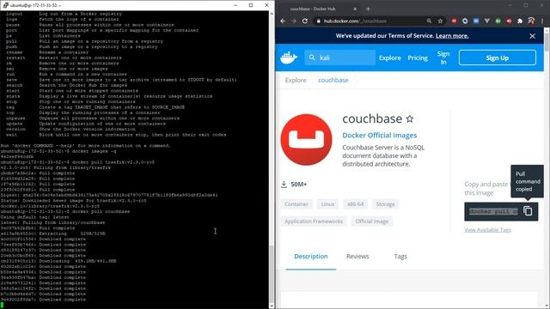550x309 pixels.
Task: Click the PuTTY icon in terminal title bar
Action: coord(6,5)
